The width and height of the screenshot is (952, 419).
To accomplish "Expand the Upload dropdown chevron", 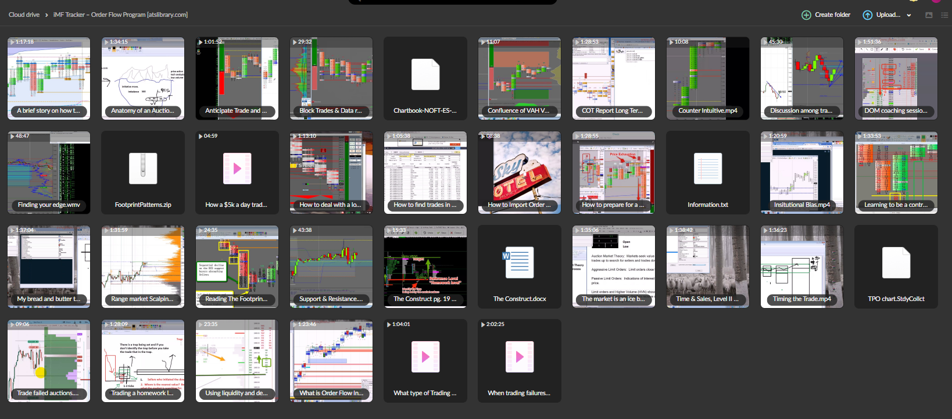I will click(x=909, y=16).
